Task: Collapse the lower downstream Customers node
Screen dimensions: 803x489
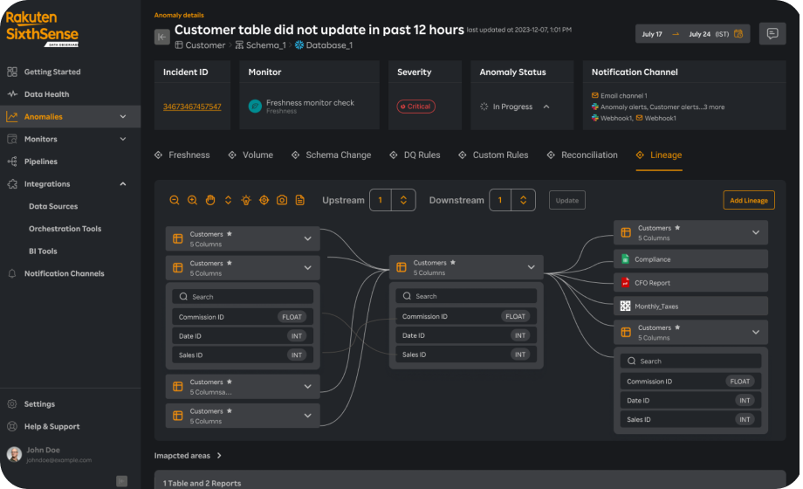Action: point(756,333)
